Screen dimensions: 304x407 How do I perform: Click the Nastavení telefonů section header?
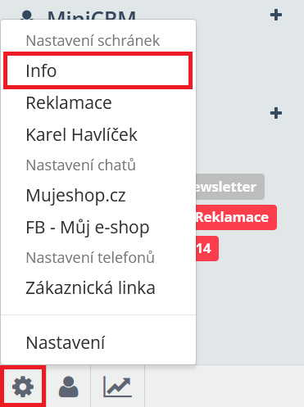[90, 257]
